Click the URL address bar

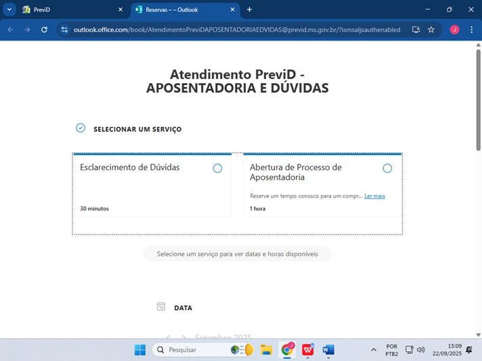pyautogui.click(x=237, y=30)
